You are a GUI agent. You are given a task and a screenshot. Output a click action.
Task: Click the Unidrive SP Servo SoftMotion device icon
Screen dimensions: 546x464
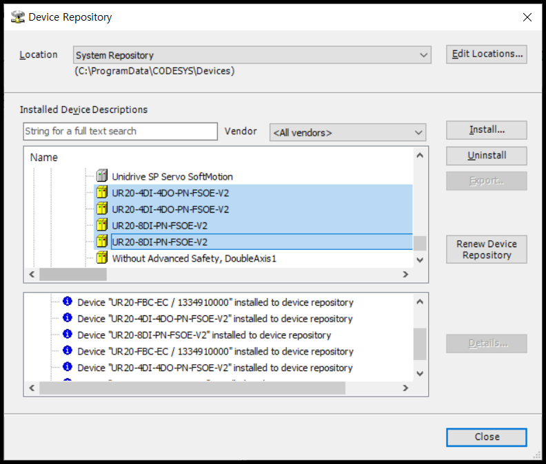[101, 176]
